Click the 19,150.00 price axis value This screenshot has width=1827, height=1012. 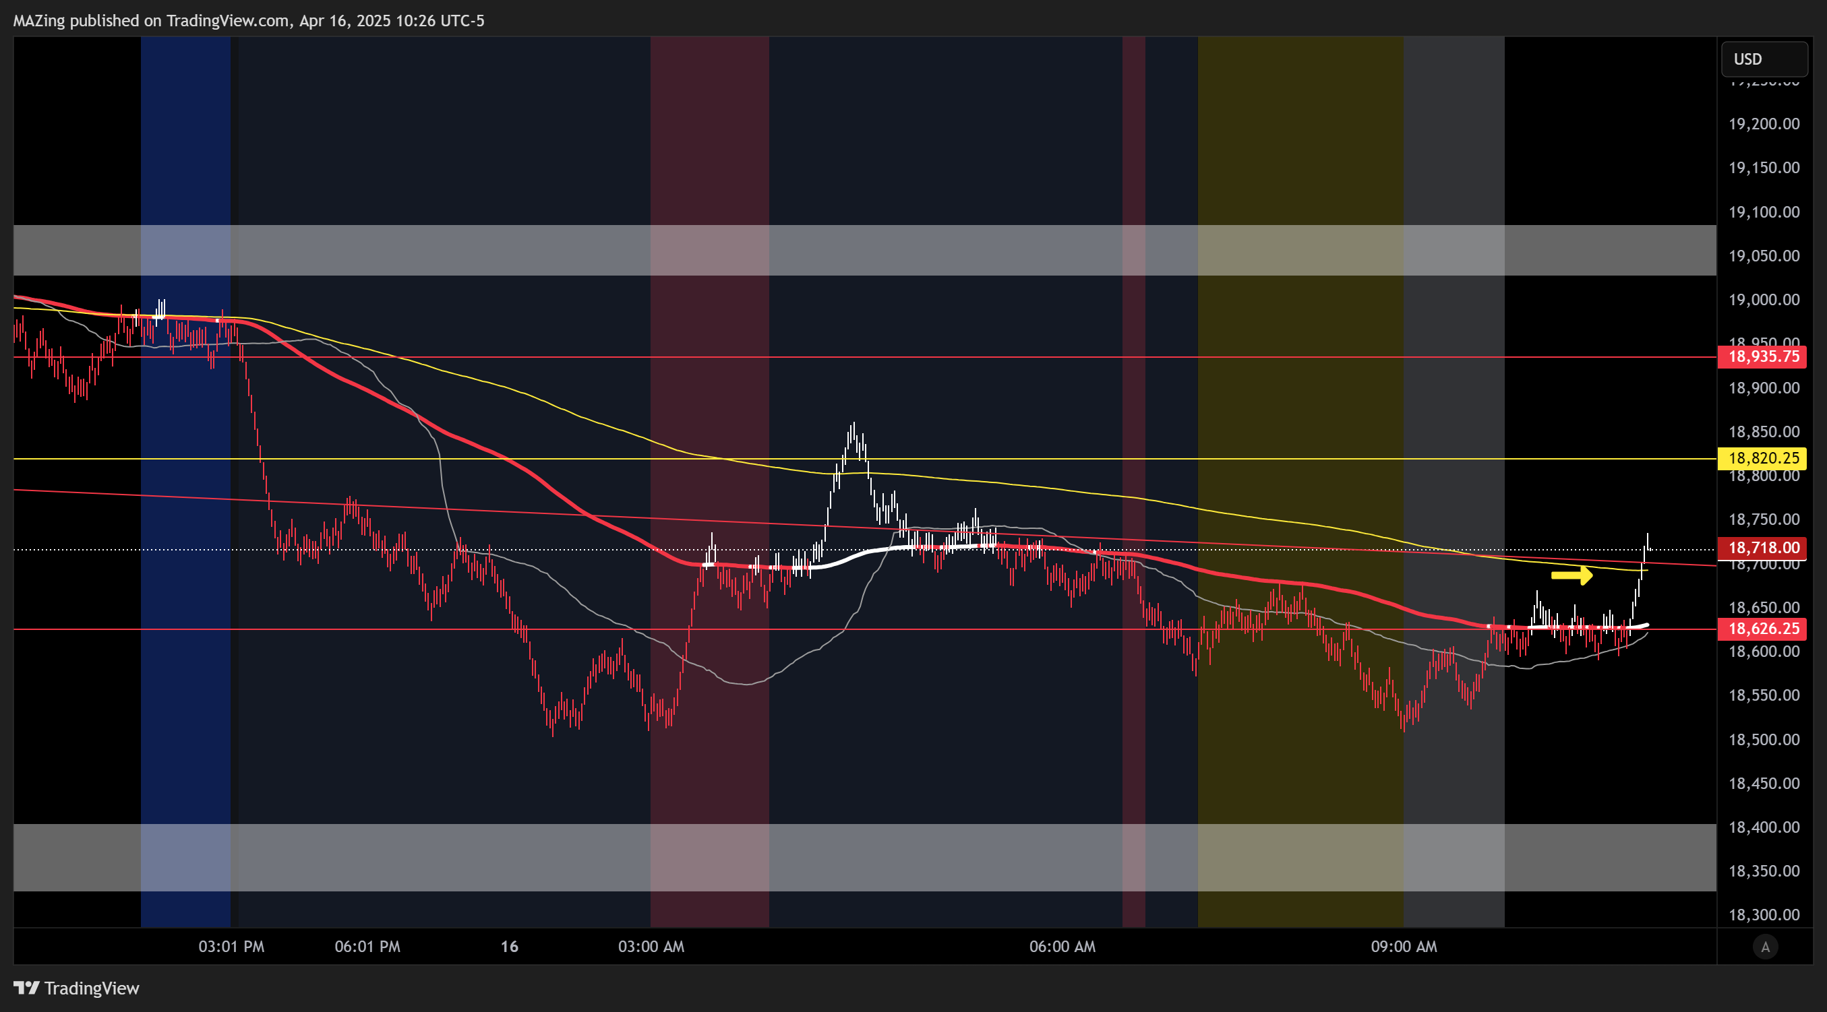[x=1764, y=168]
